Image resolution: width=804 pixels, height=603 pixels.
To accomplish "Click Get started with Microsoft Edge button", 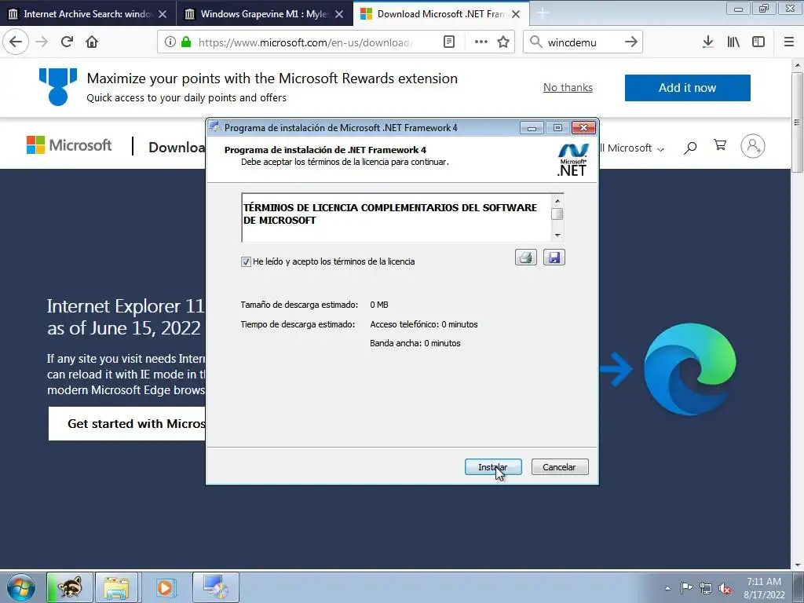I will point(127,423).
